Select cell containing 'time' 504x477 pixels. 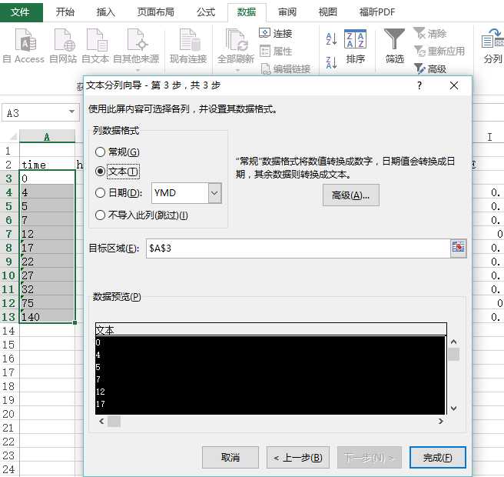pos(47,164)
